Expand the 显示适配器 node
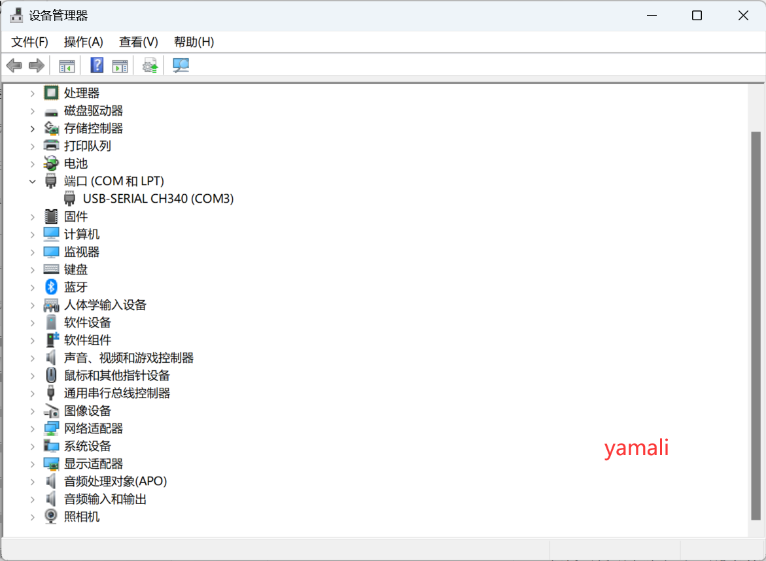Viewport: 766px width, 561px height. 32,464
